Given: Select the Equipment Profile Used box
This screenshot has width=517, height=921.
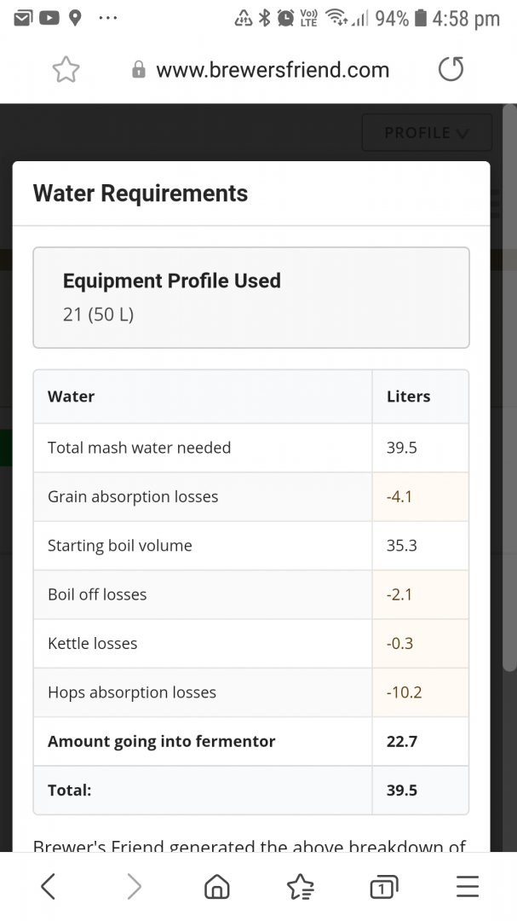Looking at the screenshot, I should (x=251, y=298).
